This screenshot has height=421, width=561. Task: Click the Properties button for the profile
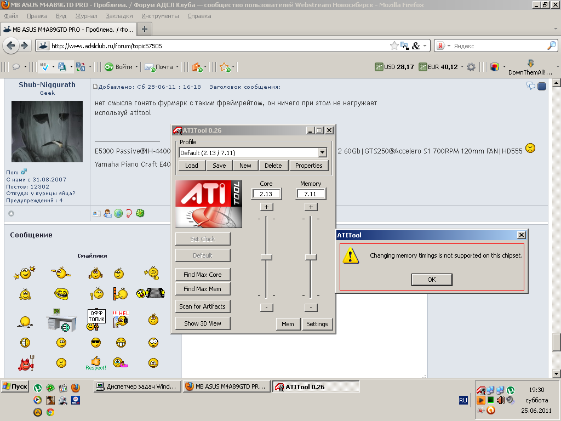pos(309,166)
